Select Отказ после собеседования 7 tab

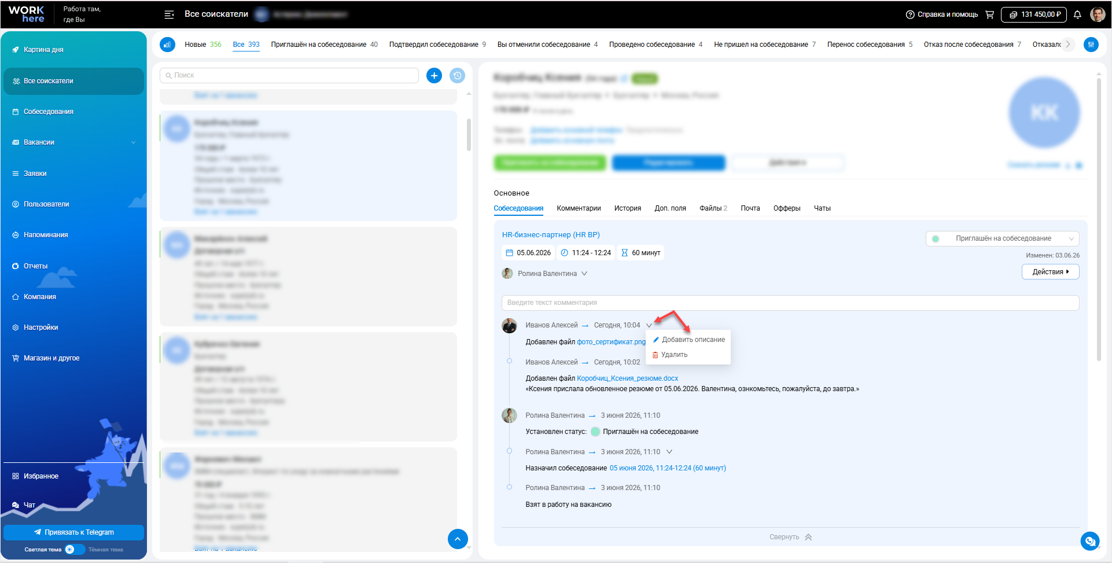972,45
